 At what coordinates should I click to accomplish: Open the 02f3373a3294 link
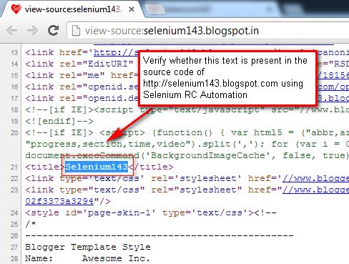(59, 201)
